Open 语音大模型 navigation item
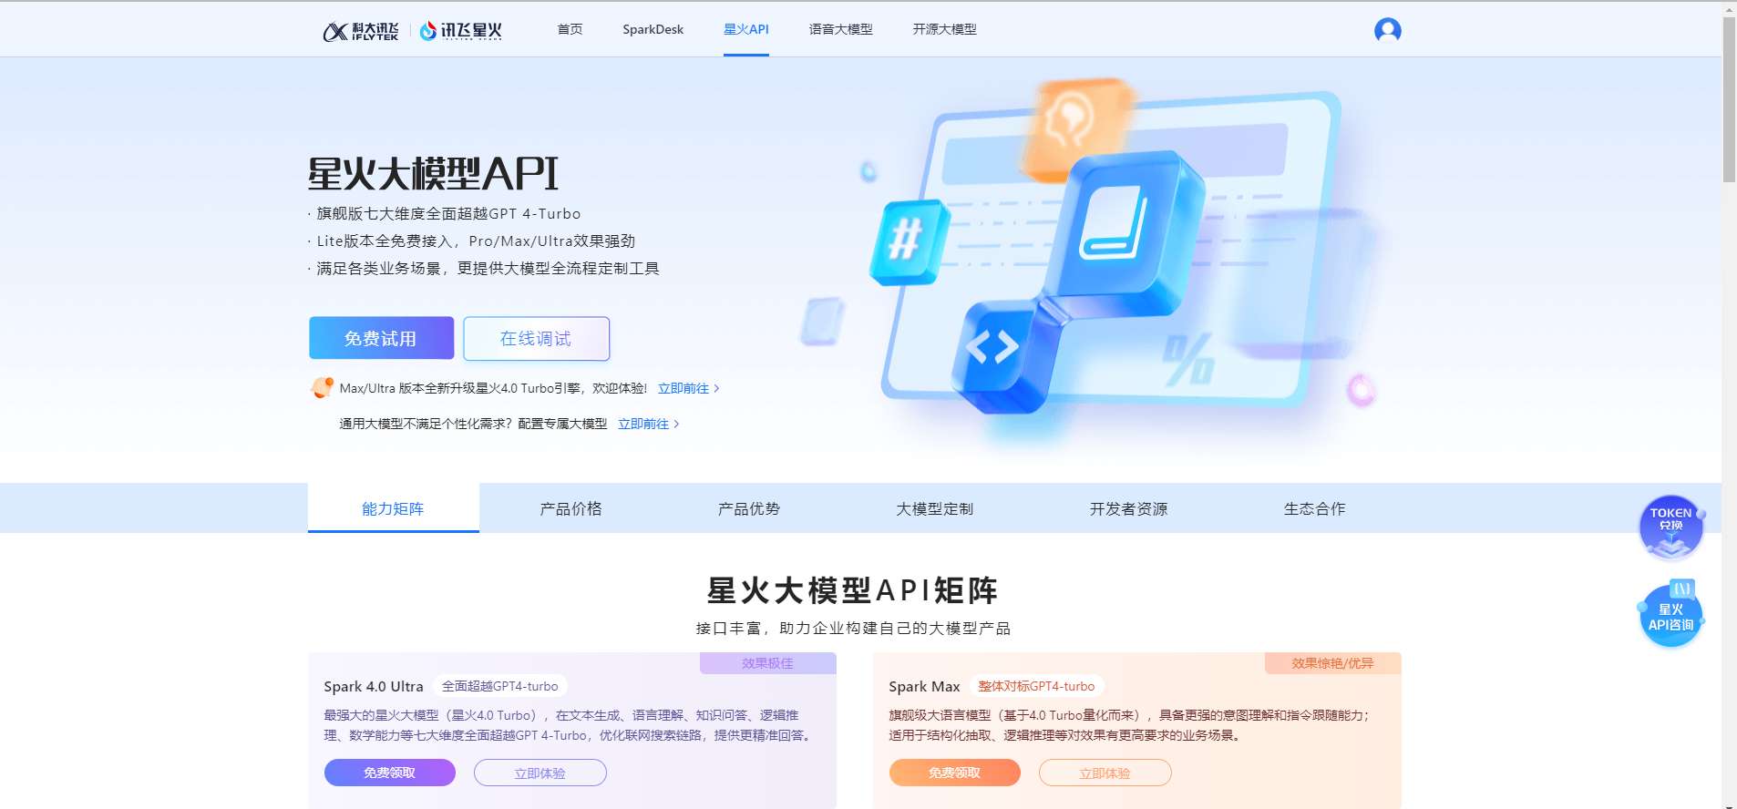Image resolution: width=1737 pixels, height=809 pixels. click(x=840, y=29)
